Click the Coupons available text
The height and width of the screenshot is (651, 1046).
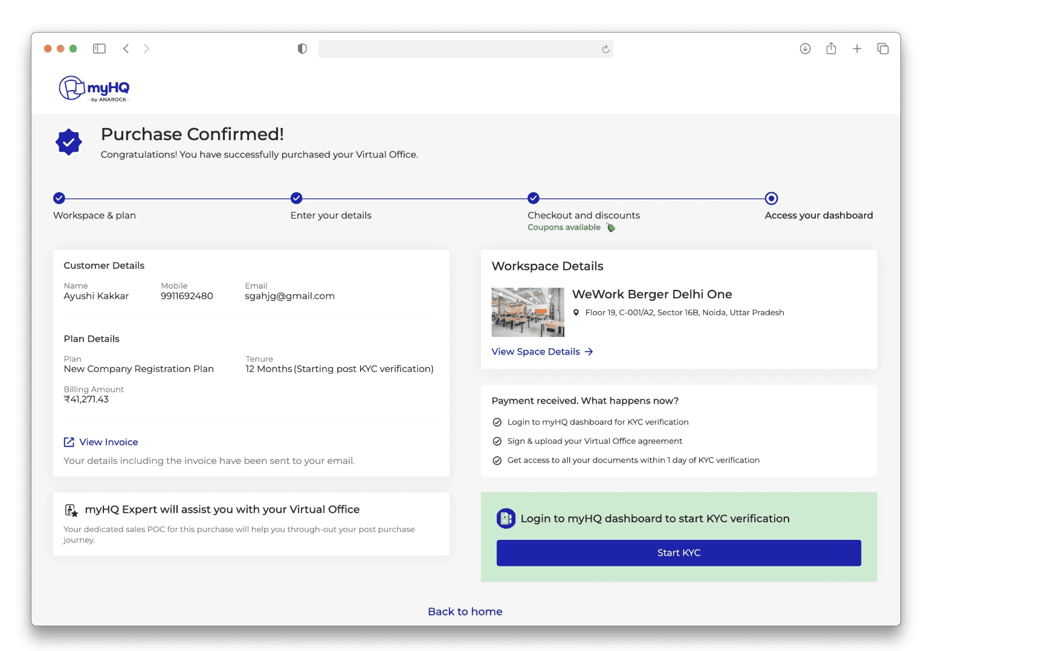[x=564, y=227]
